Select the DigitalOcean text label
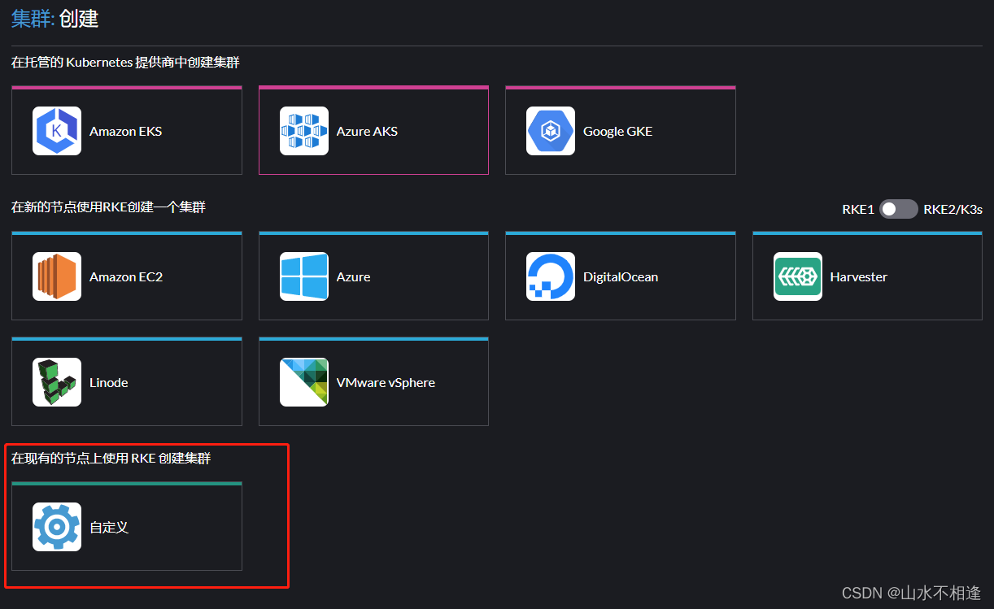The width and height of the screenshot is (994, 609). click(x=621, y=277)
